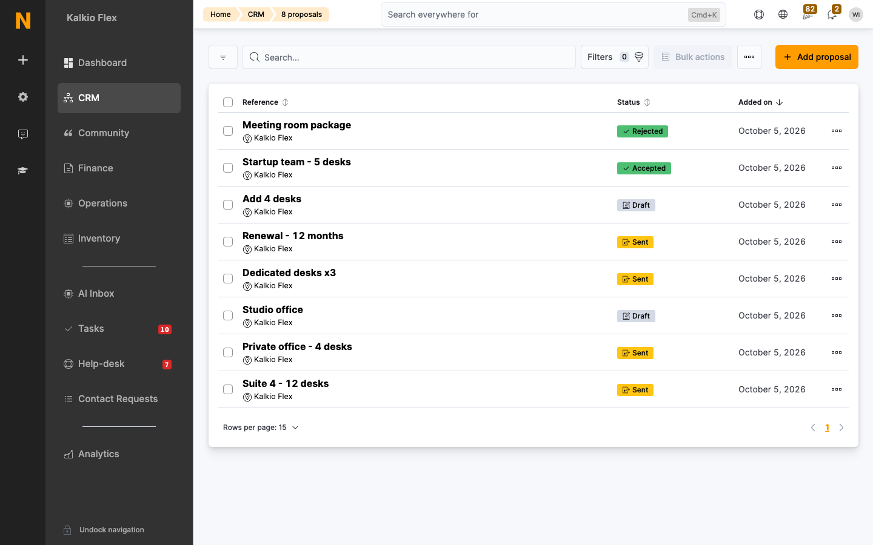
Task: Click Home breadcrumb
Action: [220, 15]
